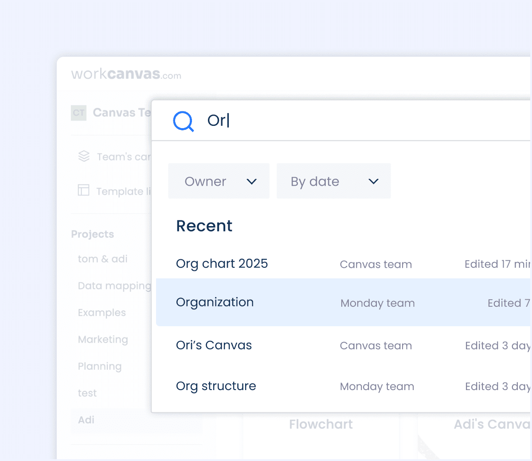The width and height of the screenshot is (532, 461).
Task: Open the Examples project
Action: pos(102,313)
